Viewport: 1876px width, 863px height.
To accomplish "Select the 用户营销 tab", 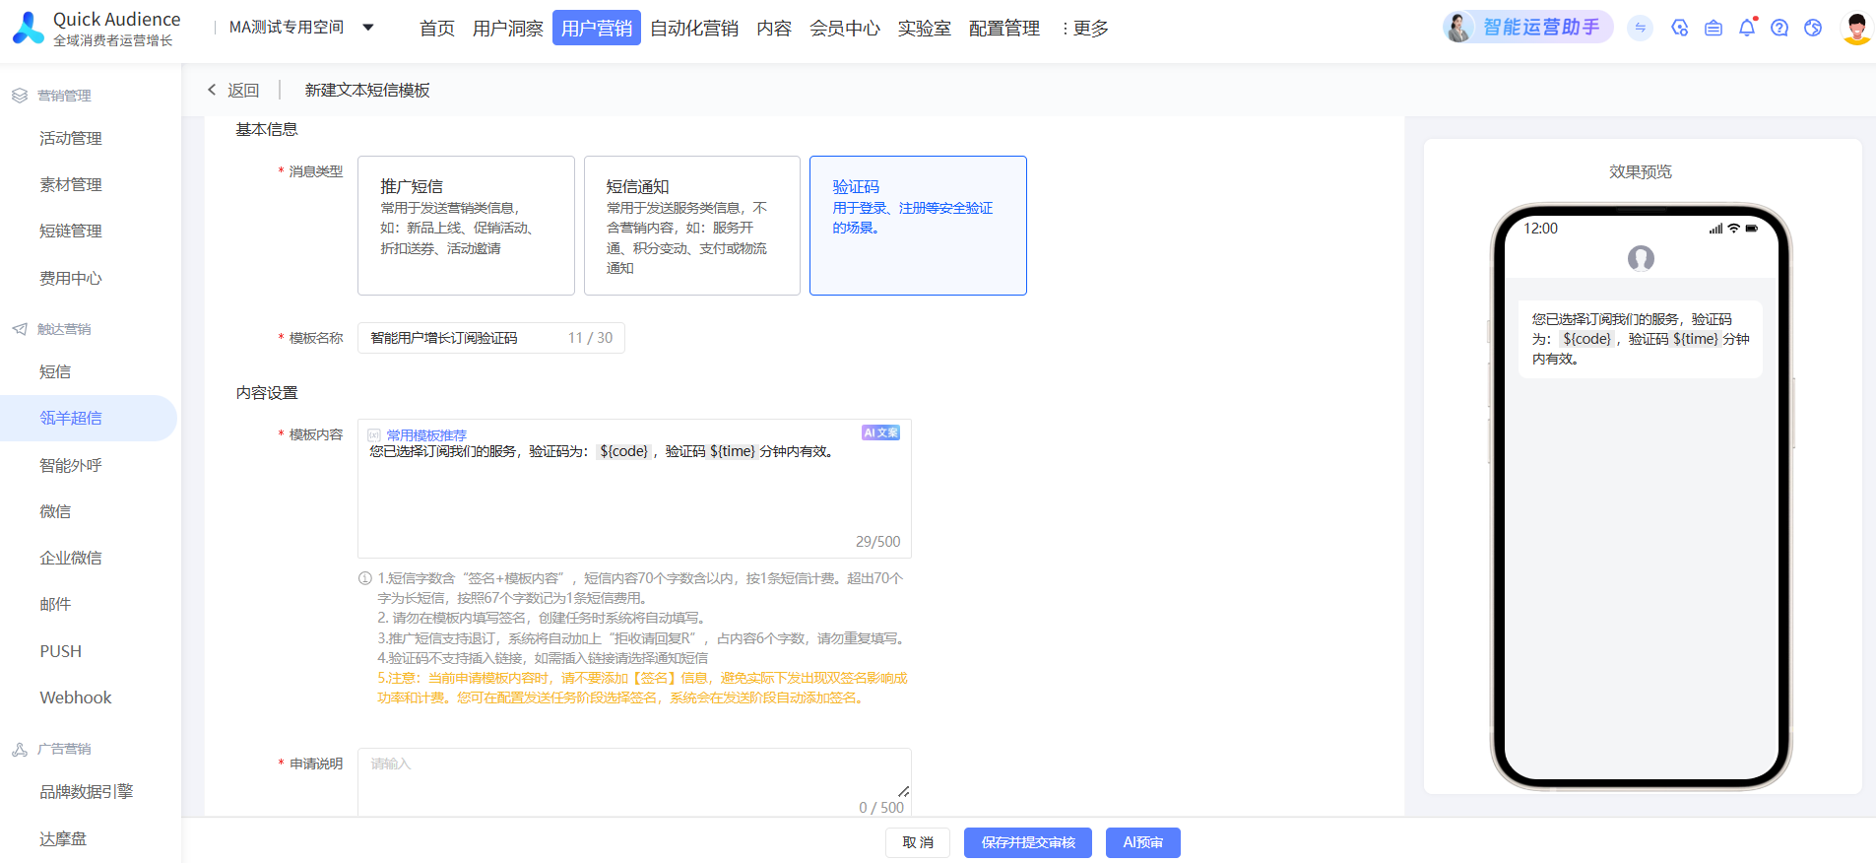I will (x=597, y=29).
